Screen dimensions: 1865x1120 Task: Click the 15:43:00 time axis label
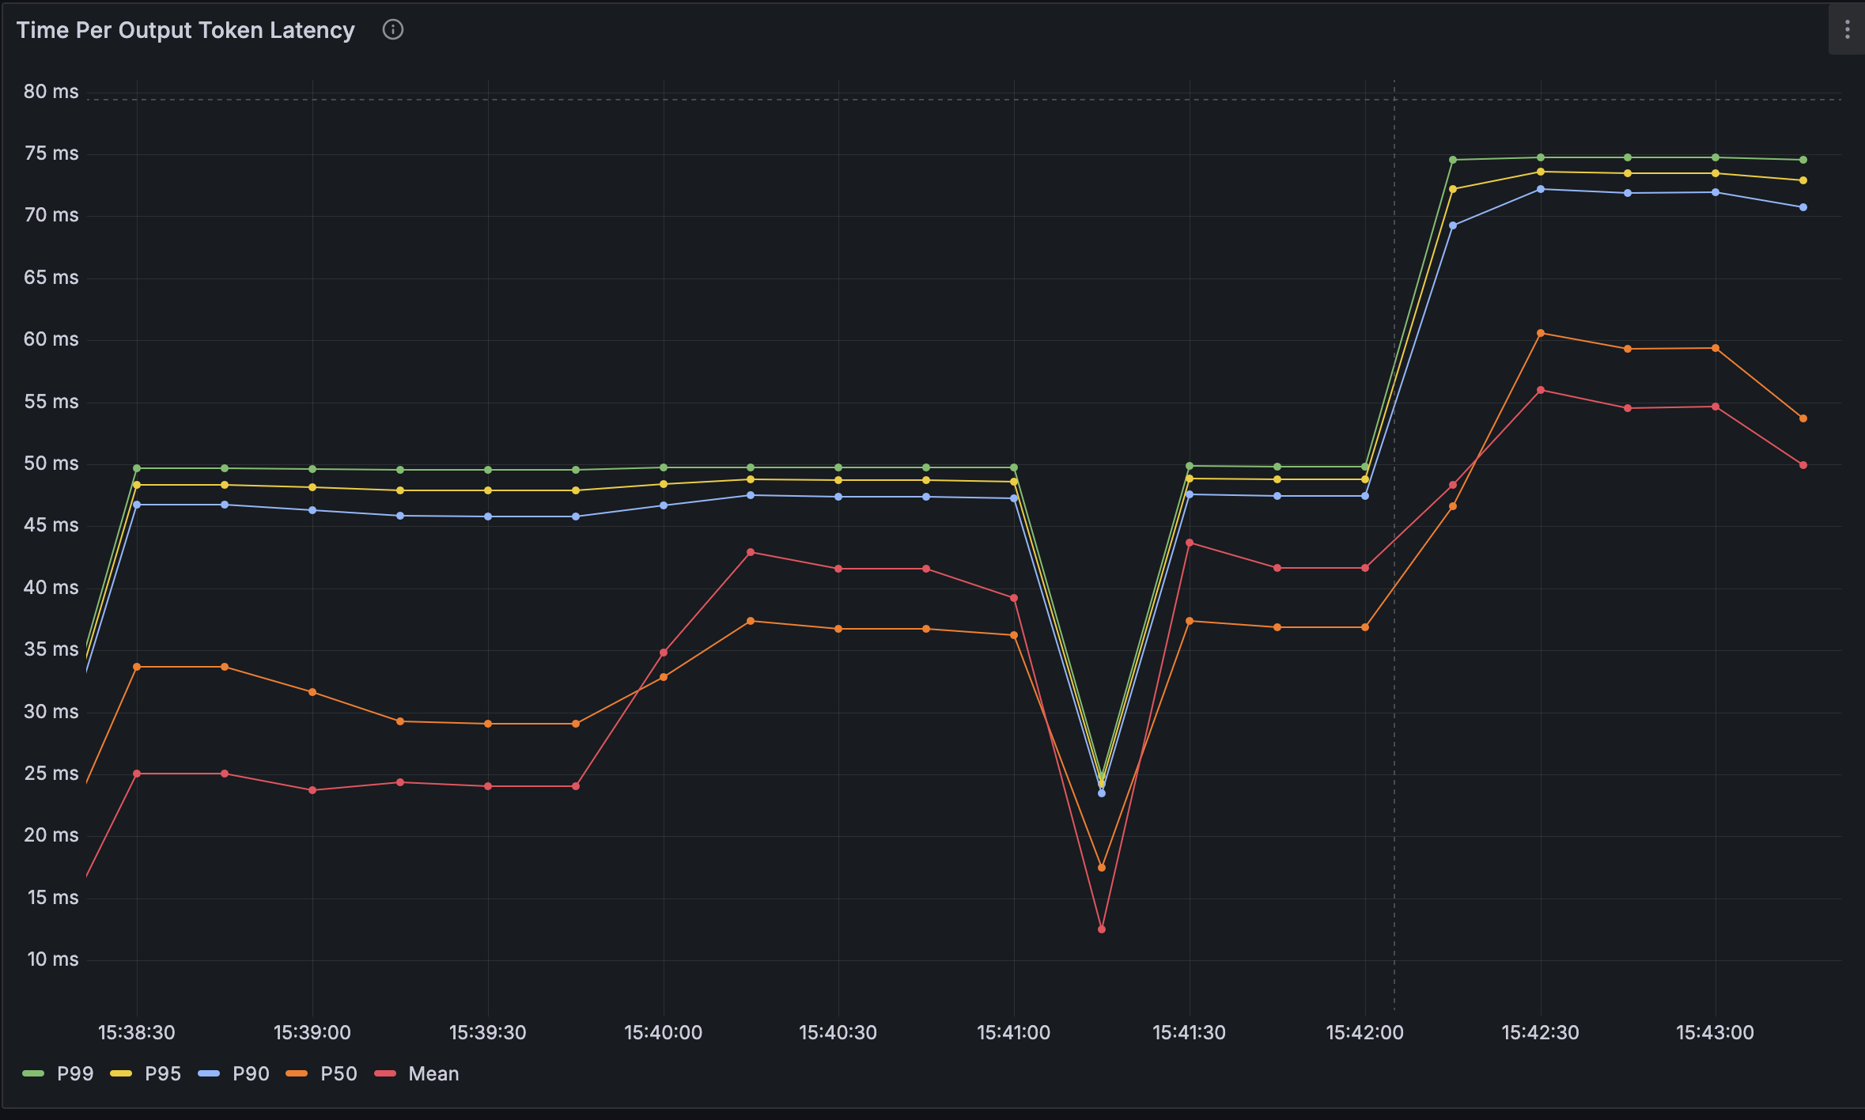(x=1715, y=1032)
